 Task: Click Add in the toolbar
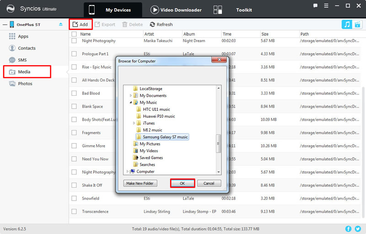tap(81, 25)
